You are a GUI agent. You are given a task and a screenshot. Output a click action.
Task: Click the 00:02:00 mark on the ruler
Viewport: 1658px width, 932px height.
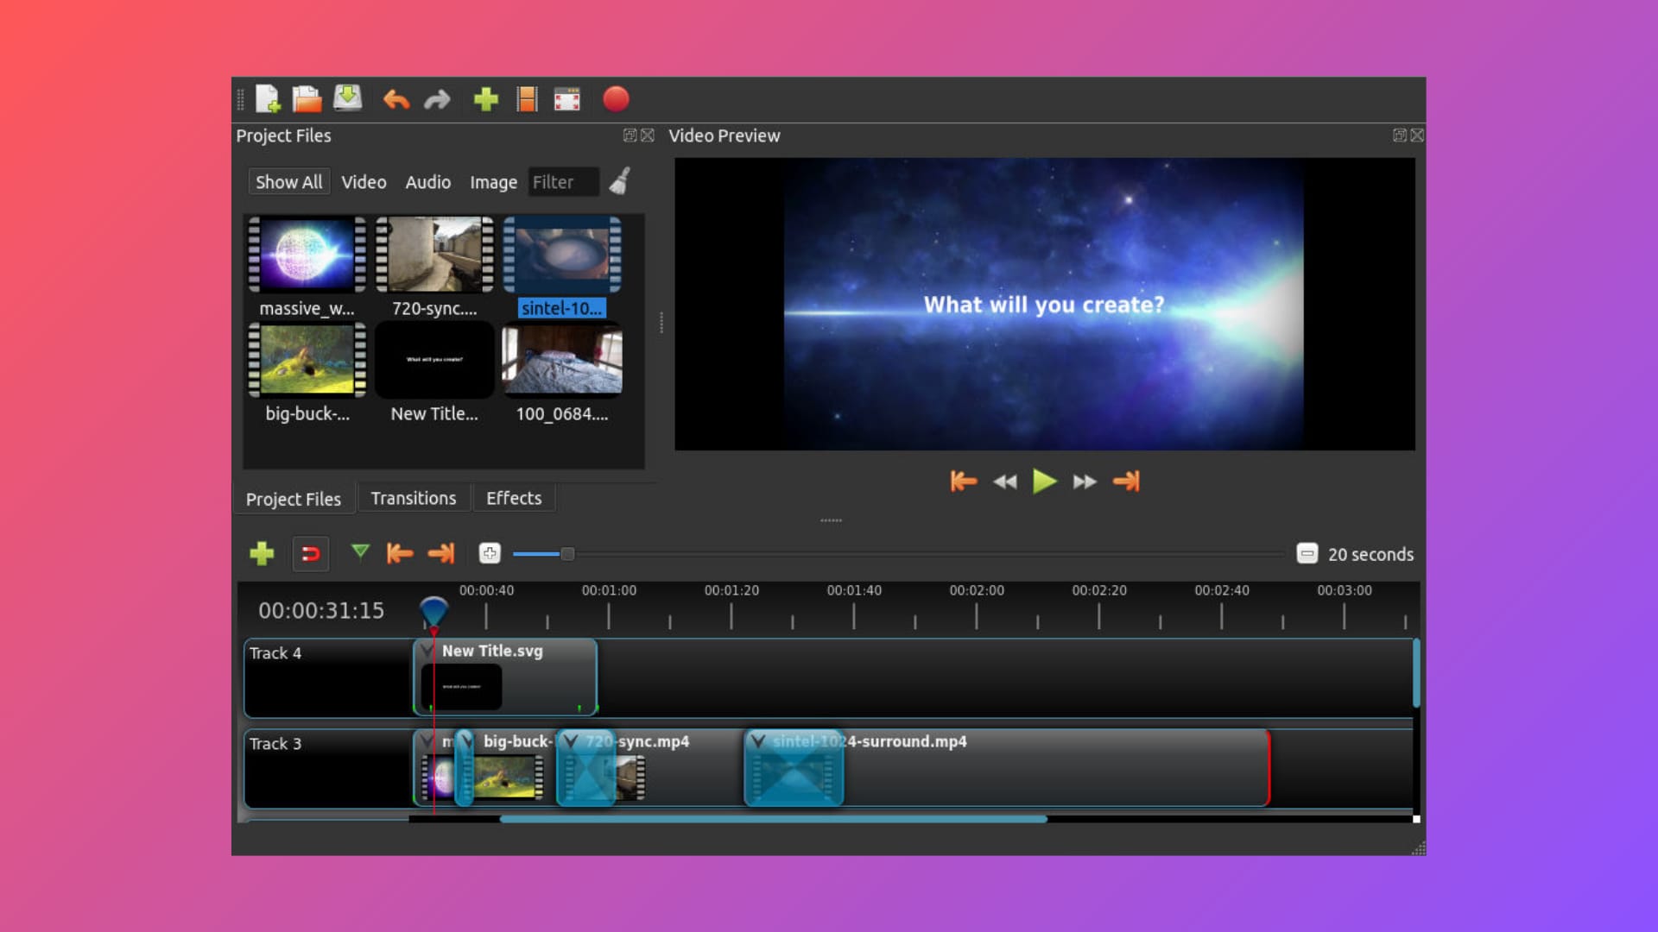[977, 590]
